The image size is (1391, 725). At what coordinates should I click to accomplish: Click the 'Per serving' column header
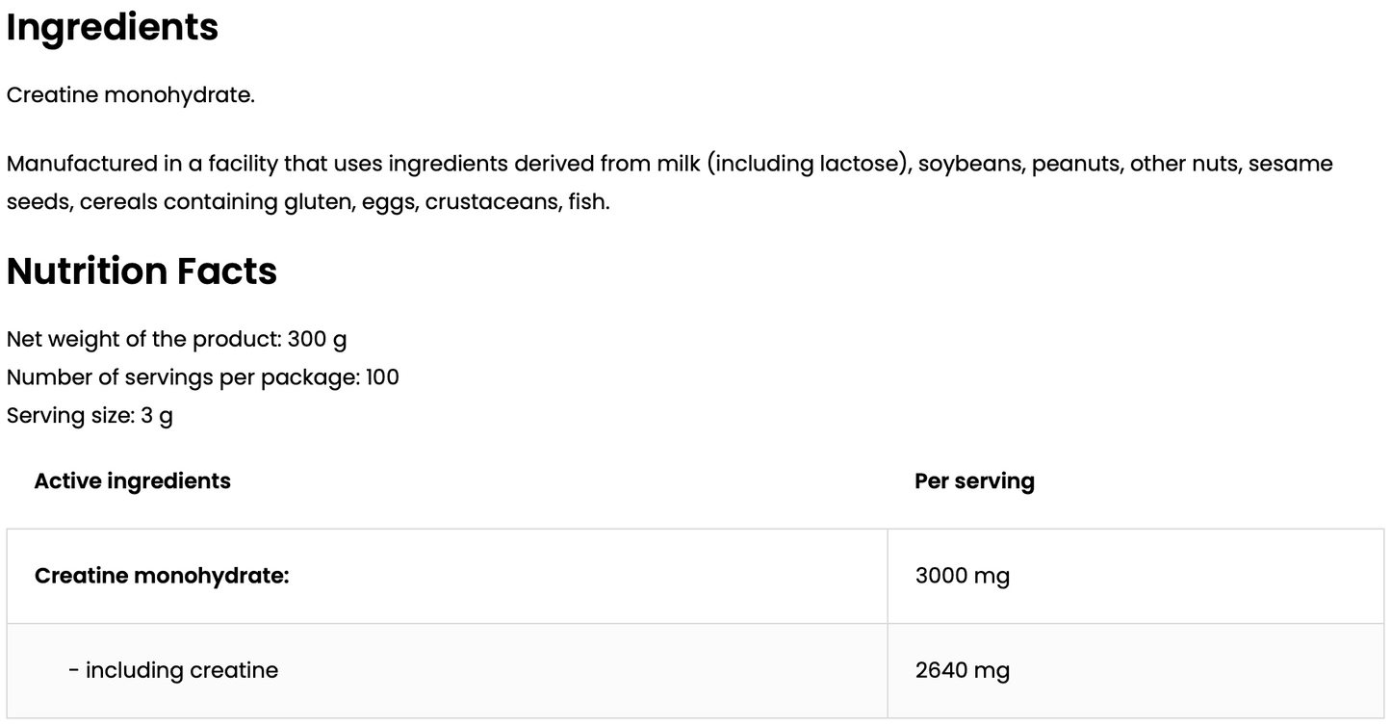[x=974, y=480]
